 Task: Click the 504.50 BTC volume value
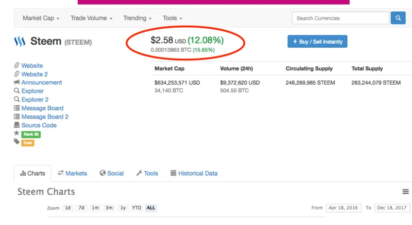pos(234,90)
